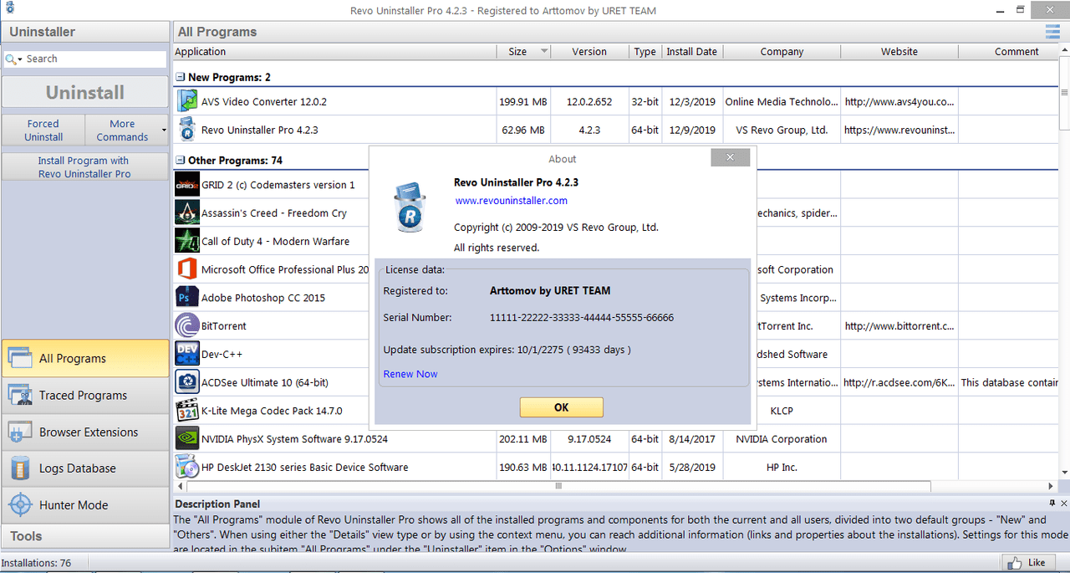Select the 199.91 MB size cell

(x=523, y=102)
